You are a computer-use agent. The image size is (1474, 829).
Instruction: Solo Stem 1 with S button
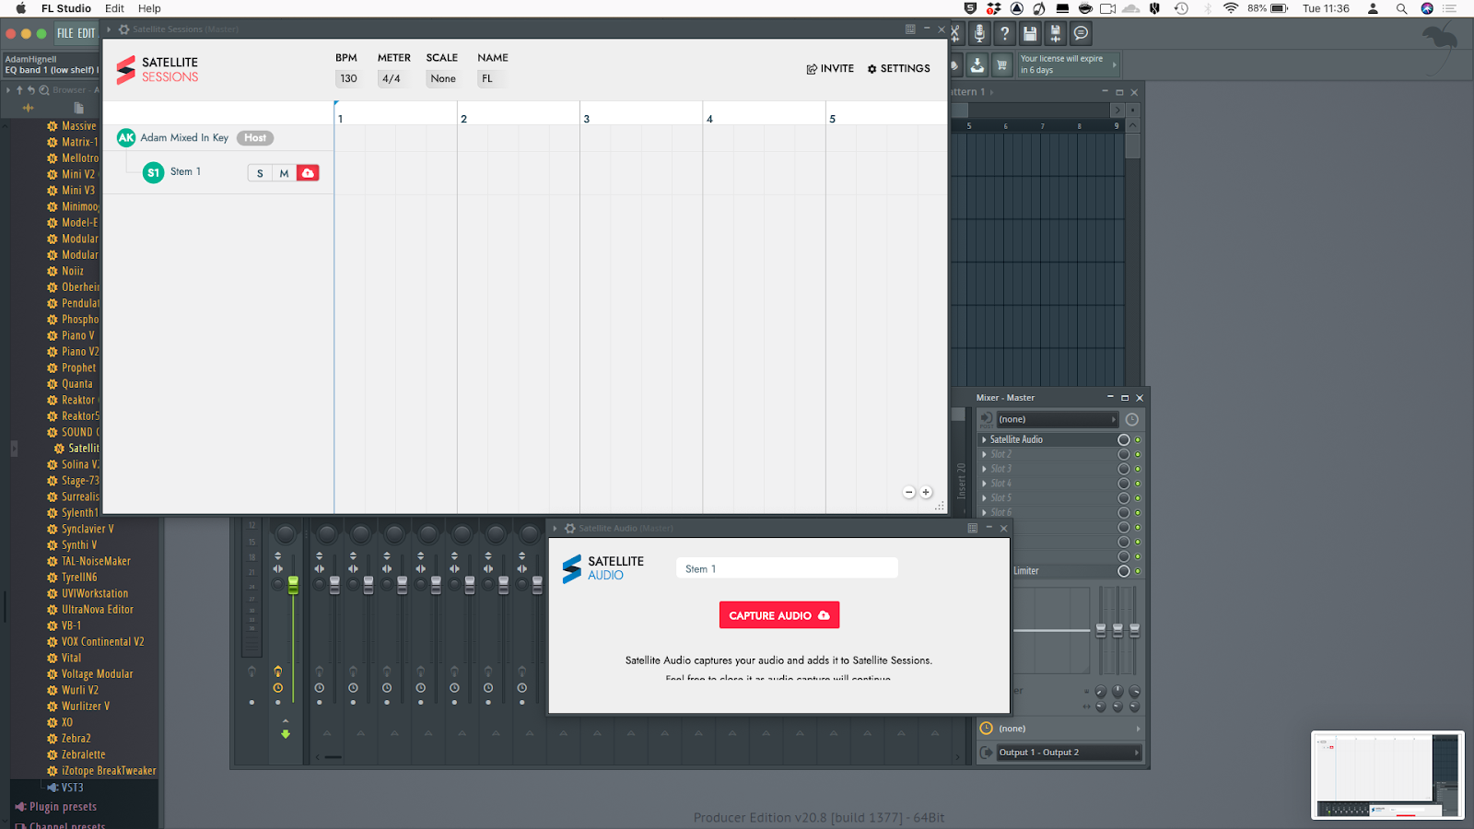pyautogui.click(x=260, y=173)
